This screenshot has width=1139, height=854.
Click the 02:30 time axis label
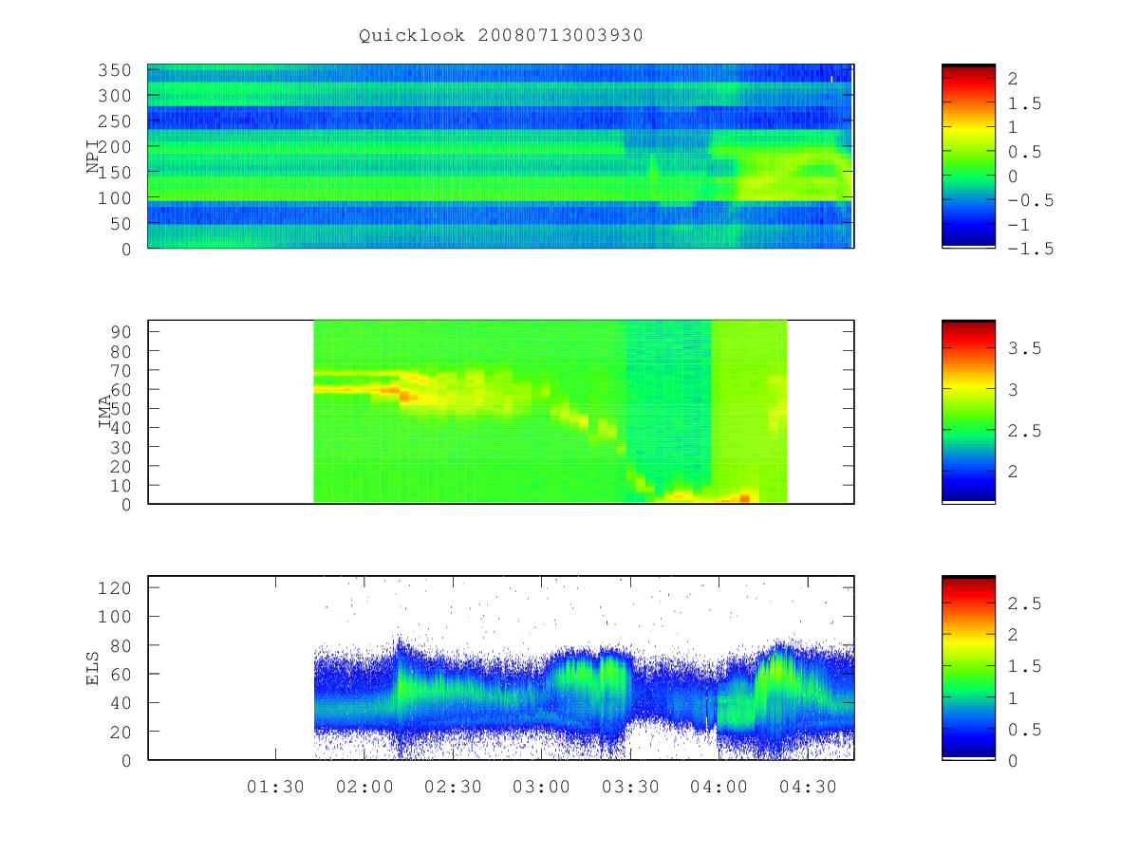(453, 787)
